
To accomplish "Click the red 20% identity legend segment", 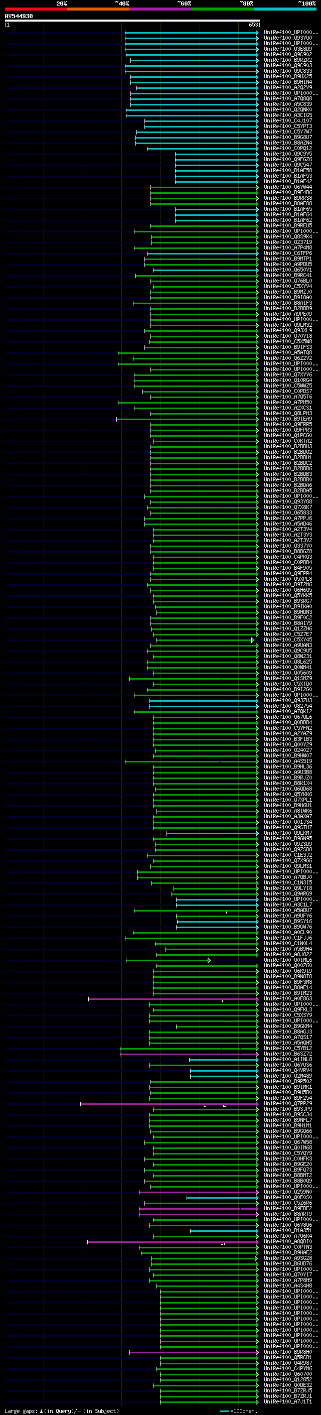I will [x=36, y=9].
